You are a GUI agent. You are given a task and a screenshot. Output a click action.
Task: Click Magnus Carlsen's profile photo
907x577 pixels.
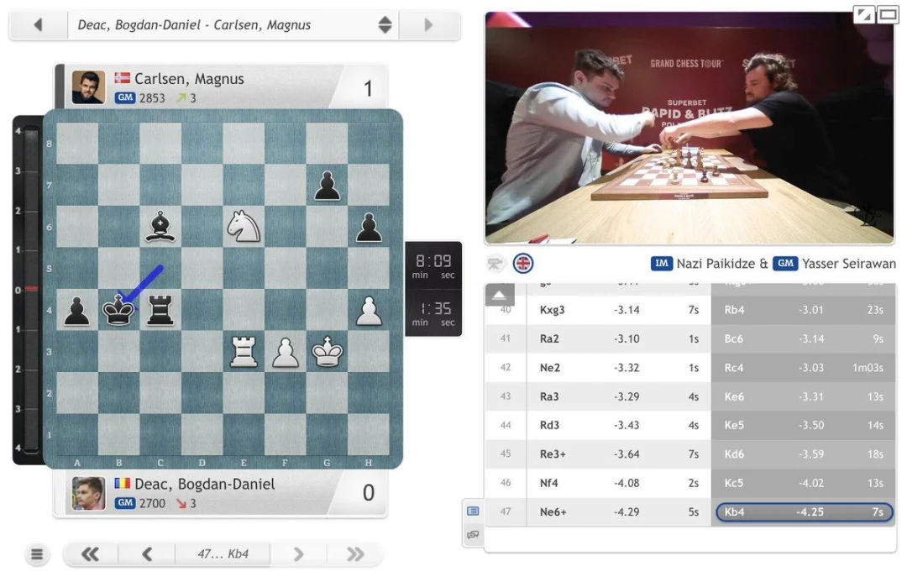tap(88, 87)
